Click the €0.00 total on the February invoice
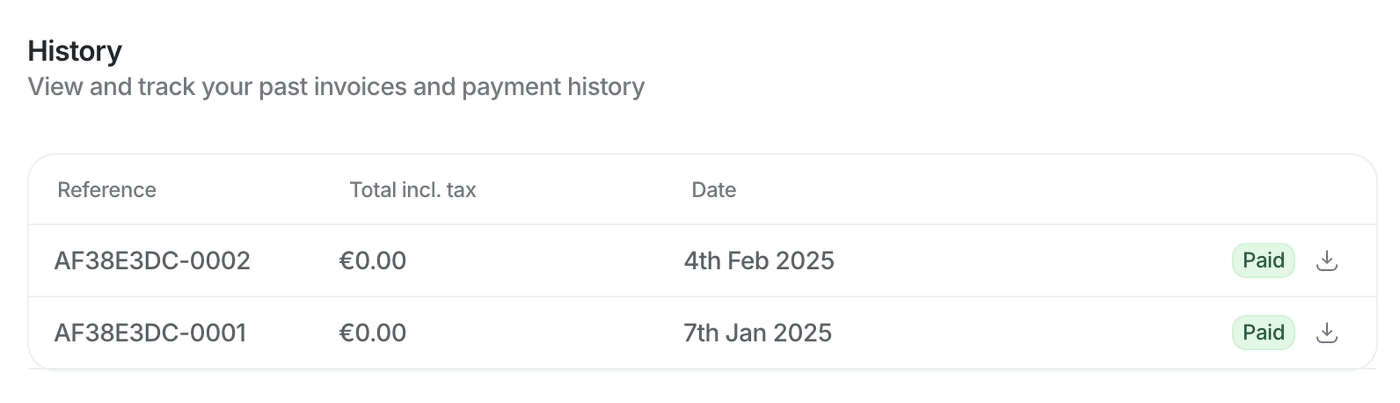The image size is (1400, 403). (372, 260)
